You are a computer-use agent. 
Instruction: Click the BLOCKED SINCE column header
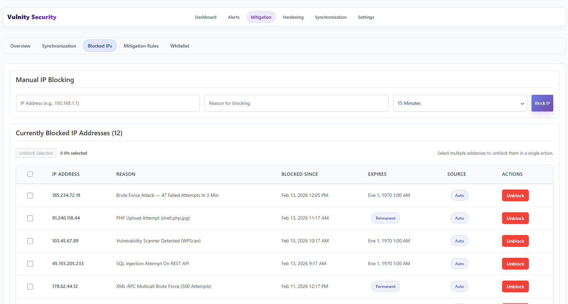click(x=300, y=174)
